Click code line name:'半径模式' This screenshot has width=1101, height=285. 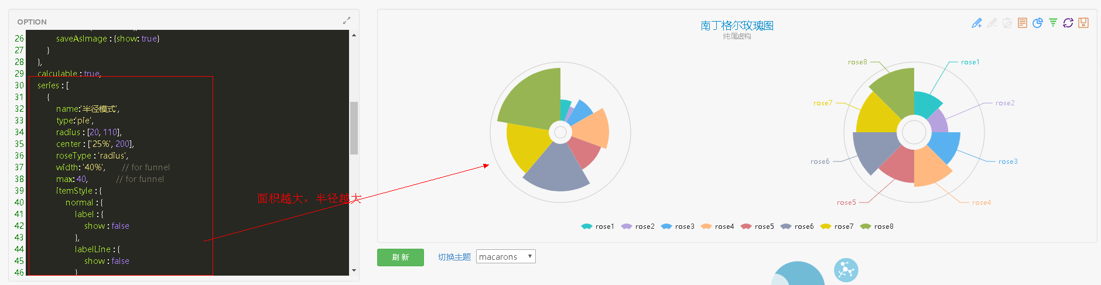(x=88, y=109)
